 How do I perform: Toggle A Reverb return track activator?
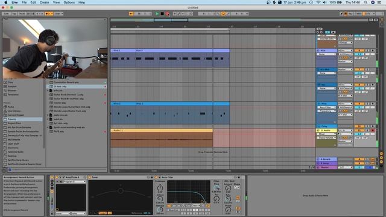[359, 159]
